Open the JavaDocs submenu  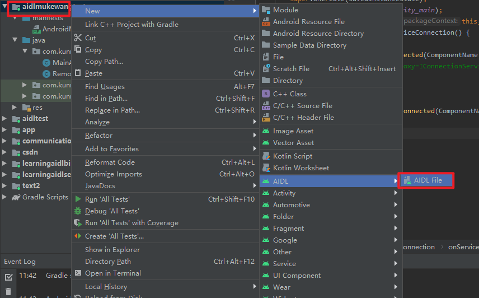[x=165, y=186]
